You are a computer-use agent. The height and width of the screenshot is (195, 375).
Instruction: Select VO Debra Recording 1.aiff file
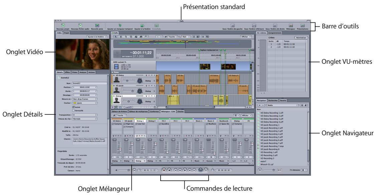(x=272, y=113)
